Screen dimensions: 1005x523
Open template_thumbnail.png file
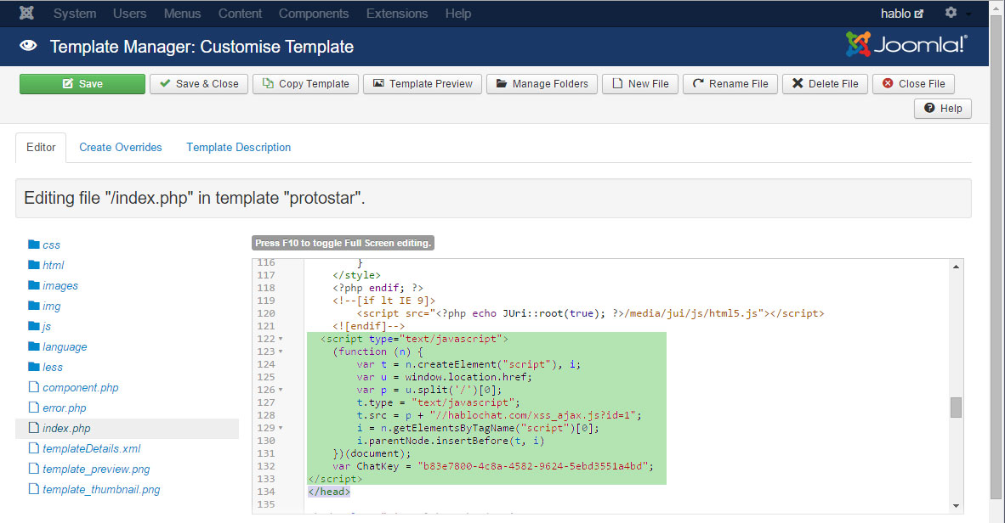[x=94, y=490]
